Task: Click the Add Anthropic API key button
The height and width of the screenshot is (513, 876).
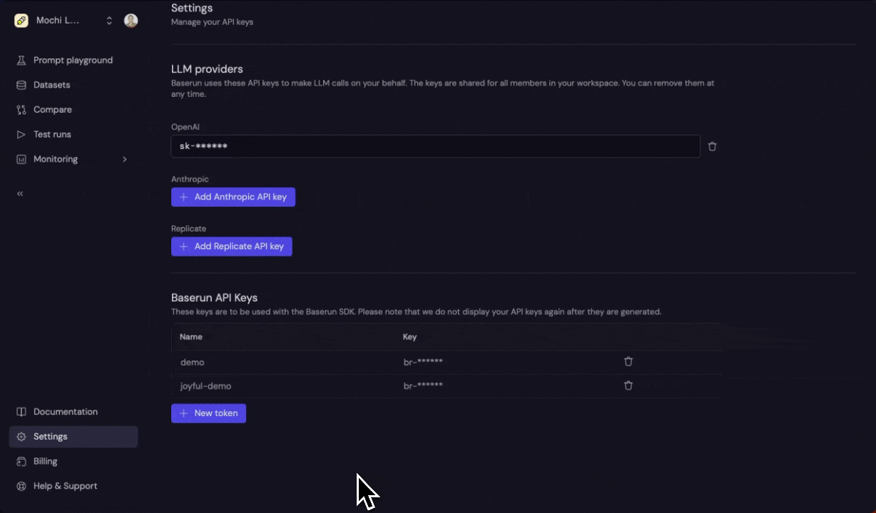Action: click(233, 197)
